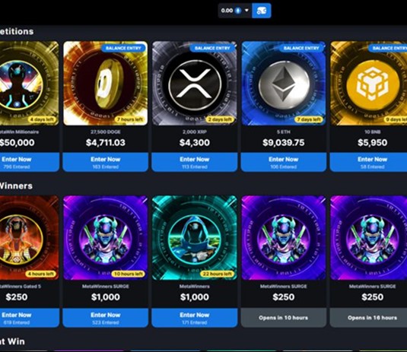Click the Opens in 10 hours button

coord(284,318)
